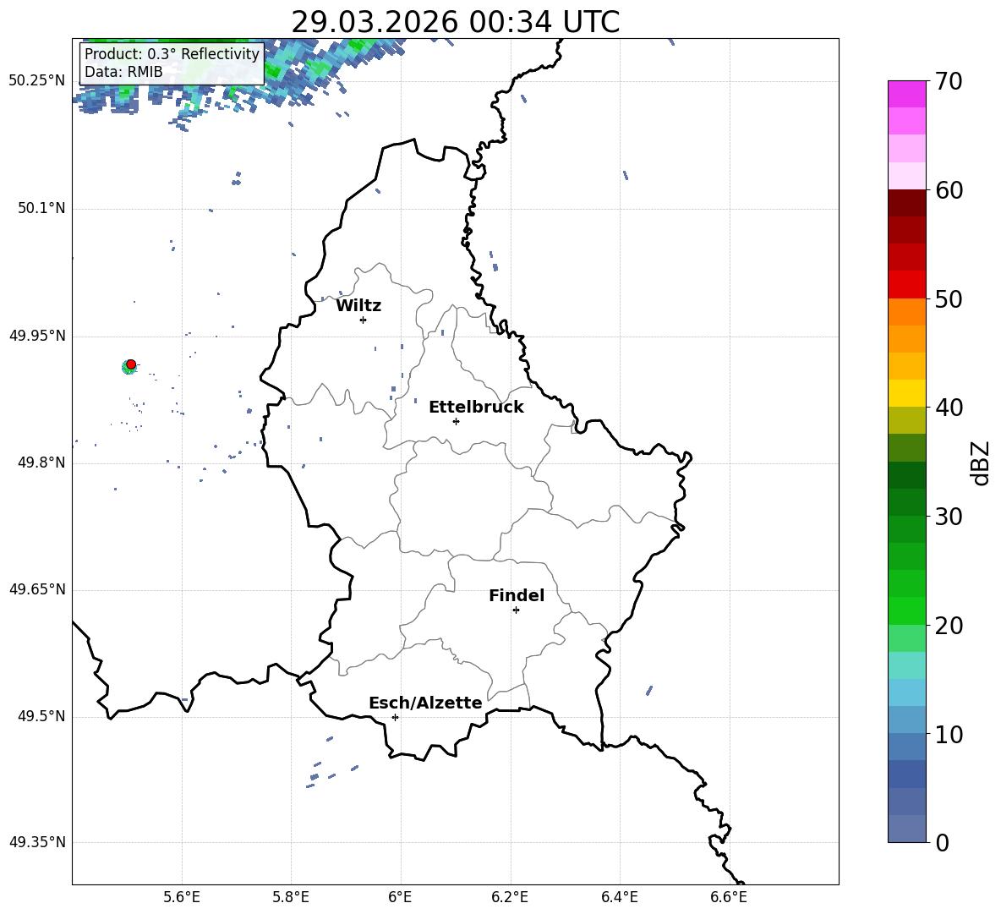Click the 50 value on the colorbar
1001x914 pixels.
point(949,299)
